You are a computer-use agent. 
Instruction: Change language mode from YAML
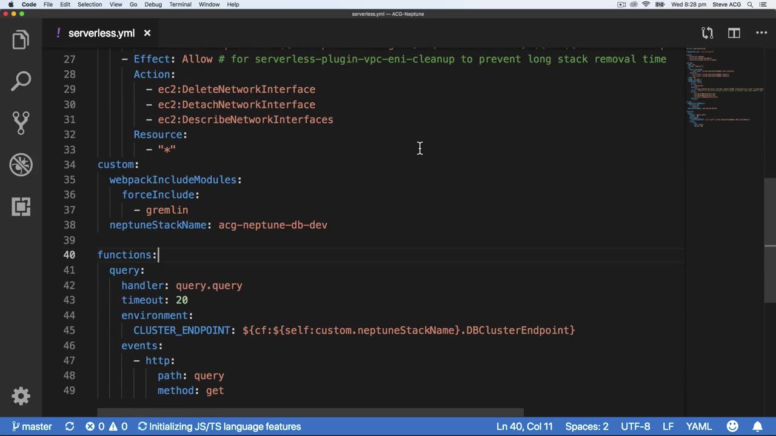[698, 426]
